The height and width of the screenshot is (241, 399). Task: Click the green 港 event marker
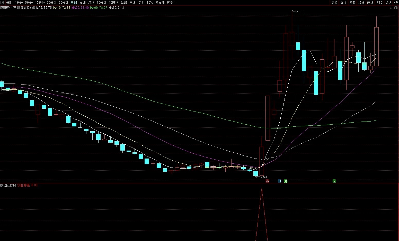286,181
